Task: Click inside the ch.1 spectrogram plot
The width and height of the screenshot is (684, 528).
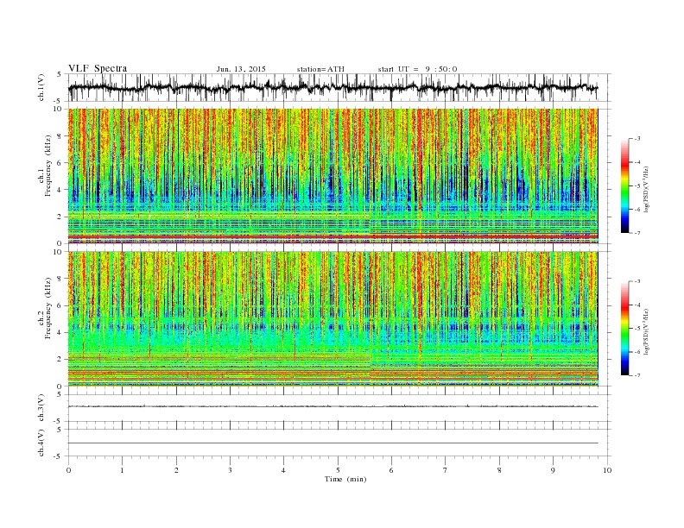Action: 332,176
